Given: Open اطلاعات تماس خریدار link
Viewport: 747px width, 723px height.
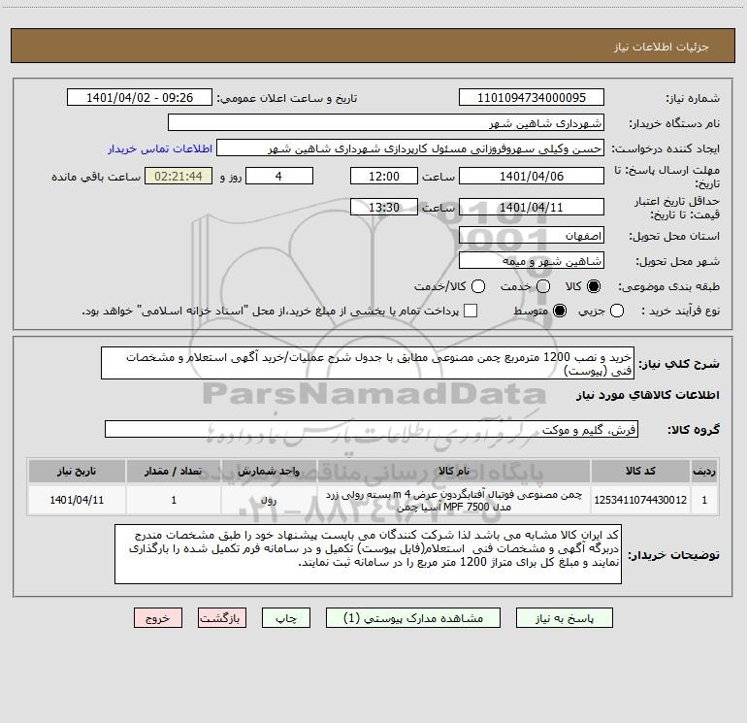Looking at the screenshot, I should [160, 148].
